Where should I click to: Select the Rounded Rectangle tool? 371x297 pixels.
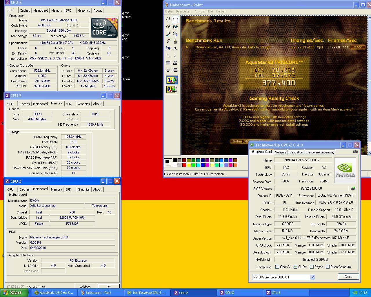175,70
